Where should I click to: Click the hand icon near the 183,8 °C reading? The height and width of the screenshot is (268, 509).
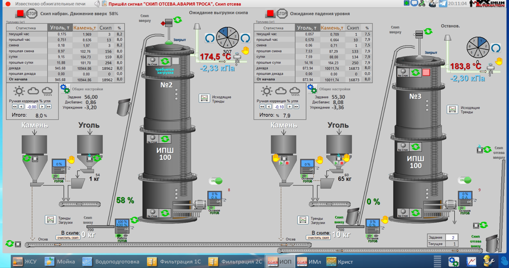coord(499,61)
